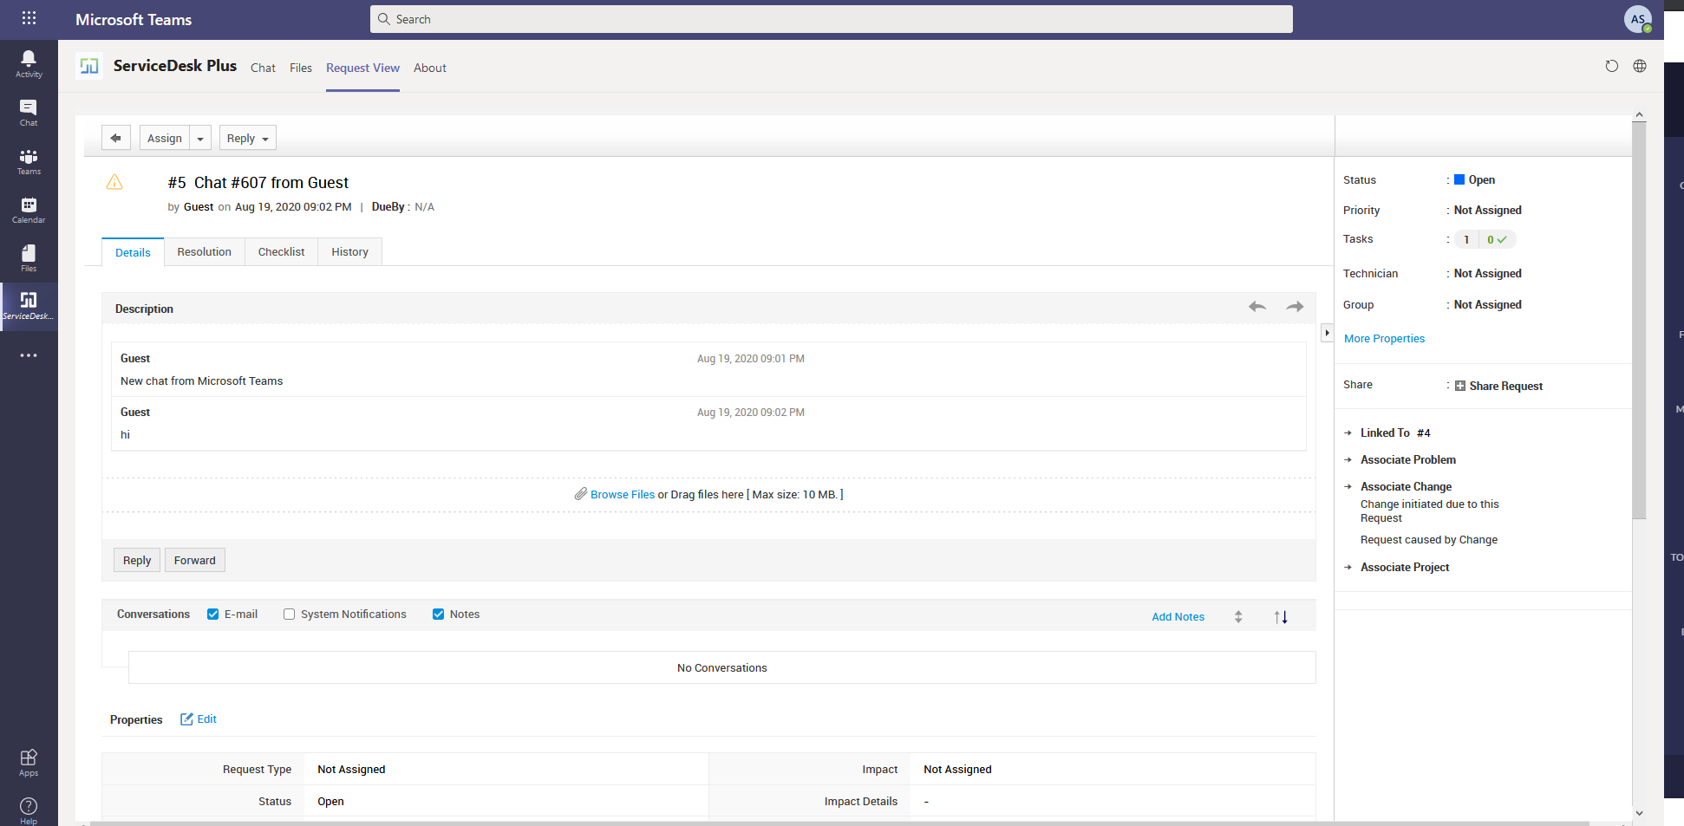Collapse the right properties panel arrow
The image size is (1684, 826).
coord(1327,333)
